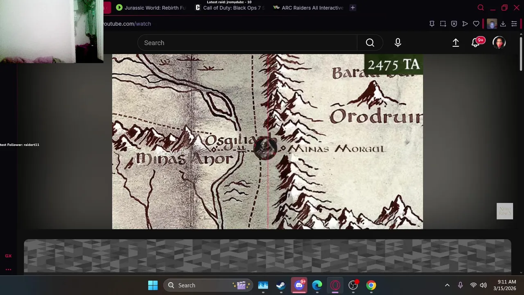Open the browser profile avatar in toolbar
524x295 pixels.
coord(492,24)
